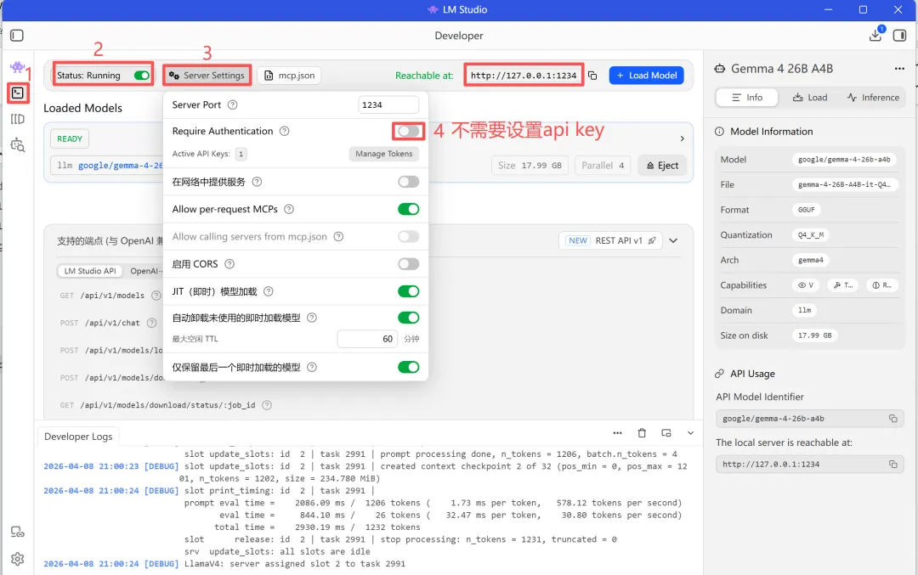
Task: Open the NEW REST API v1 link
Action: pos(610,240)
